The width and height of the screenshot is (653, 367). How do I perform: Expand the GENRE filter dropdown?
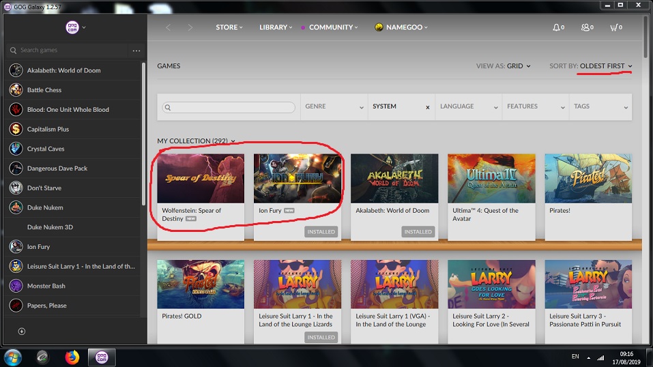tap(334, 107)
